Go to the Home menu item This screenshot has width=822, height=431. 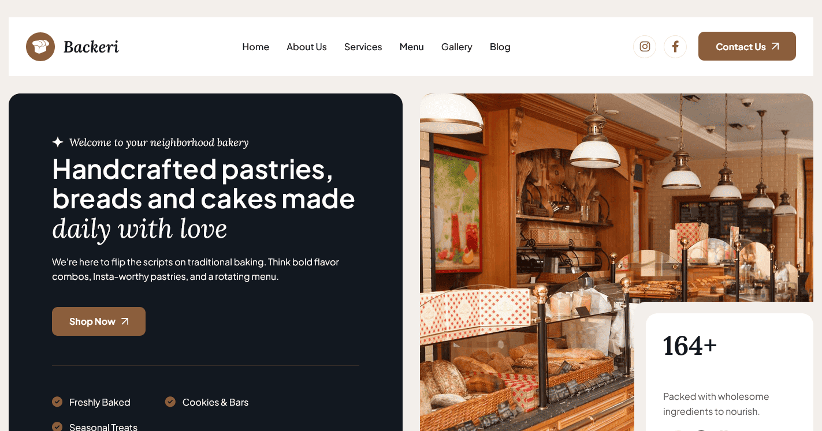click(x=255, y=47)
